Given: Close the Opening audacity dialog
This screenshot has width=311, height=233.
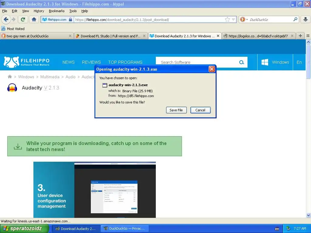Looking at the screenshot, I should click(212, 69).
